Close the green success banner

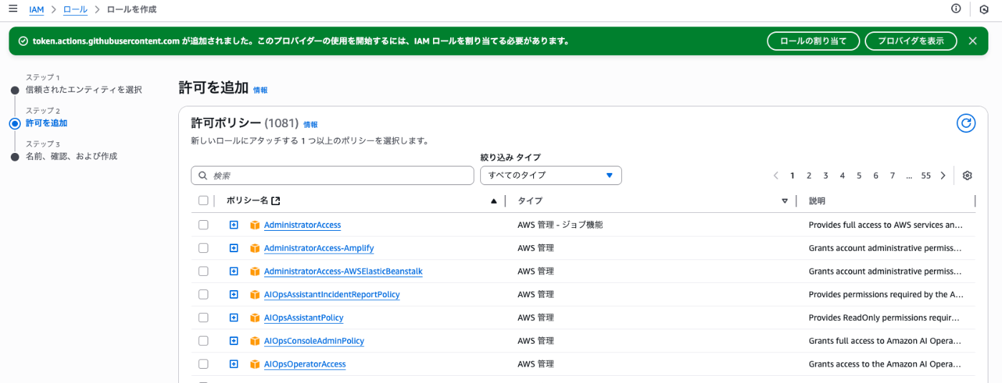(x=973, y=41)
